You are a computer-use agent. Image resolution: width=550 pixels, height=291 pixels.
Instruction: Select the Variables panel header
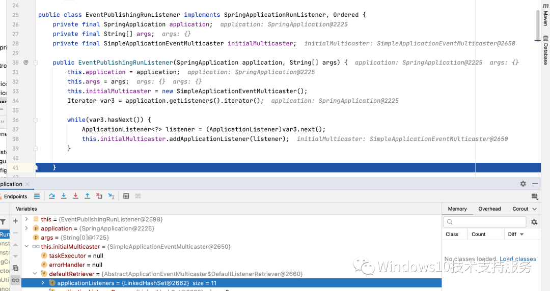click(x=26, y=209)
